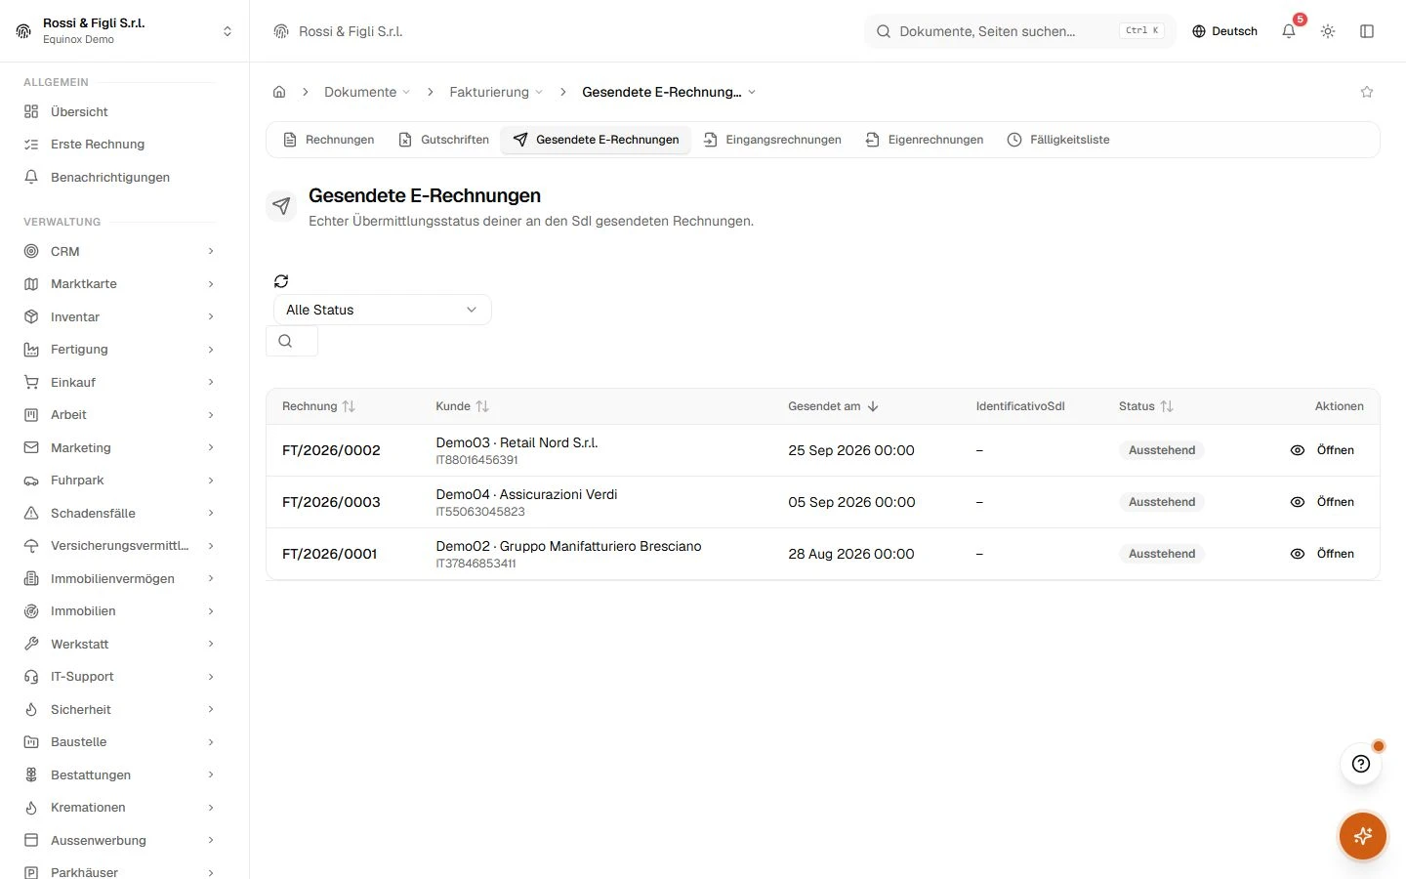Click the eye icon for FT/2026/0002

pyautogui.click(x=1298, y=450)
